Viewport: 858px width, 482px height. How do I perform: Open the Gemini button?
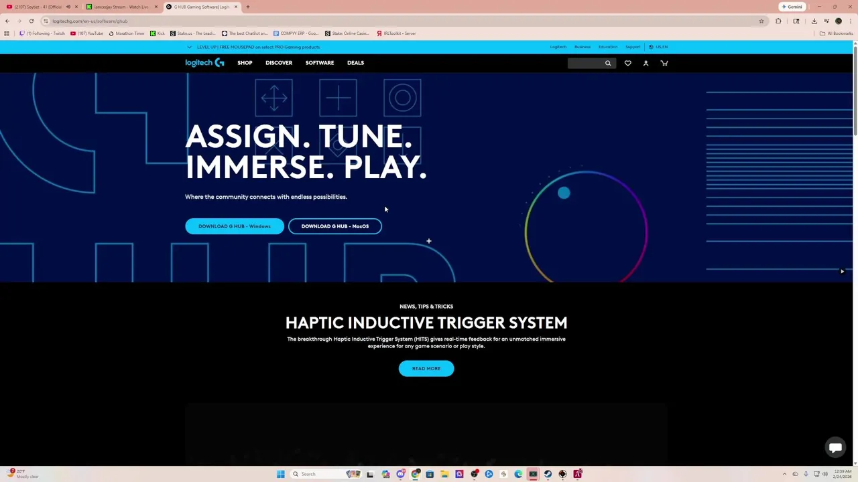[792, 7]
